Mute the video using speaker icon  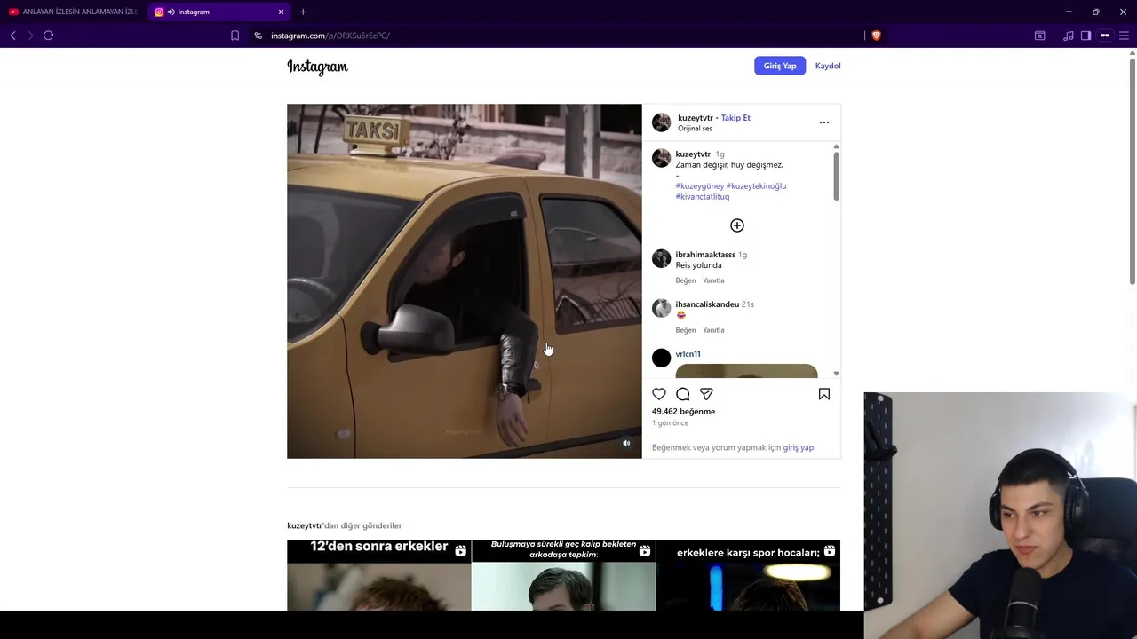tap(626, 443)
